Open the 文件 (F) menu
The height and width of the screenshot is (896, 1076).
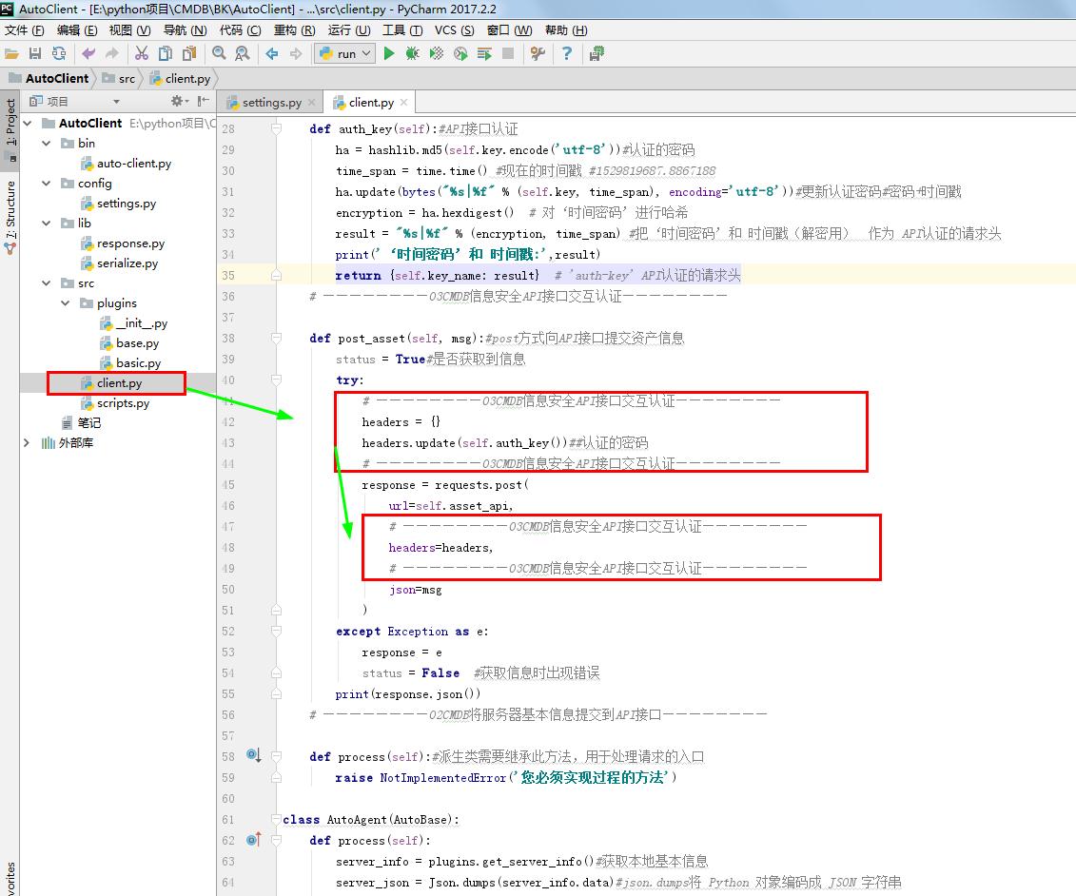pos(24,30)
